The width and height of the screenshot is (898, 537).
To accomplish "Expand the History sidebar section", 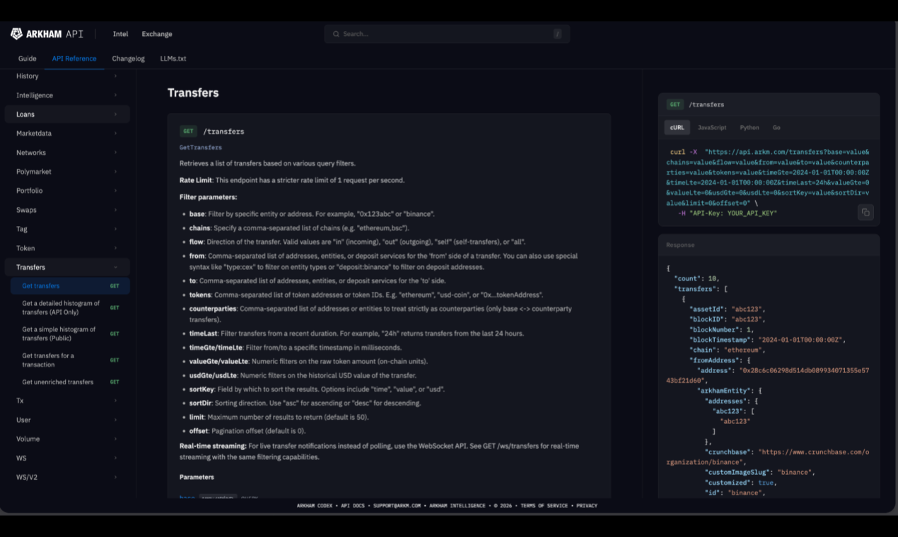I will pos(67,76).
